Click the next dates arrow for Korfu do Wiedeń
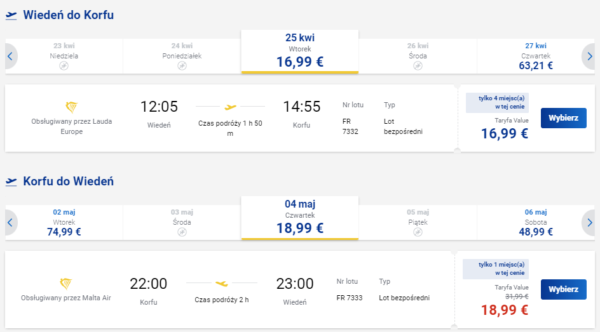Viewport: 600px width, 332px height. pyautogui.click(x=589, y=222)
